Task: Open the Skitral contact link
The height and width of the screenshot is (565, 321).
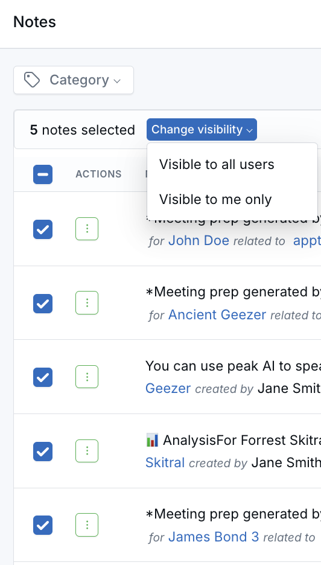Action: click(165, 462)
